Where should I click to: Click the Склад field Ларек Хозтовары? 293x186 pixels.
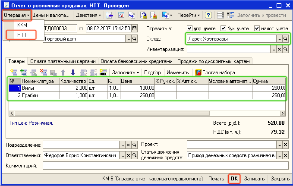231,39
